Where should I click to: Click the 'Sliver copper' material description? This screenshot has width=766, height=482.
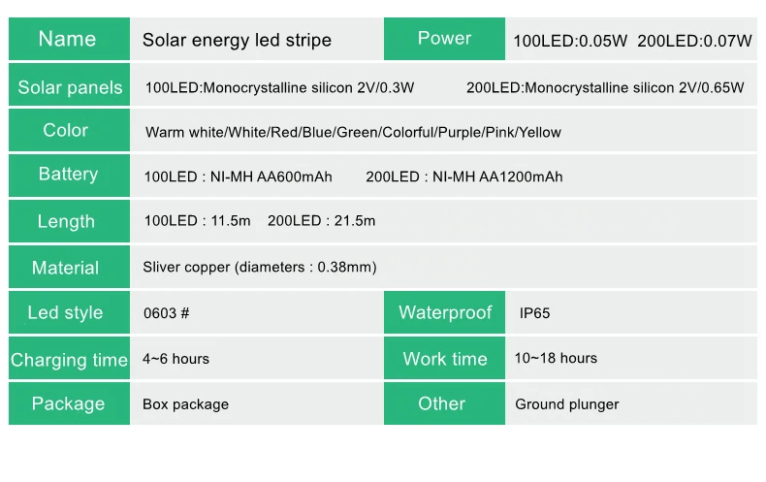(259, 267)
